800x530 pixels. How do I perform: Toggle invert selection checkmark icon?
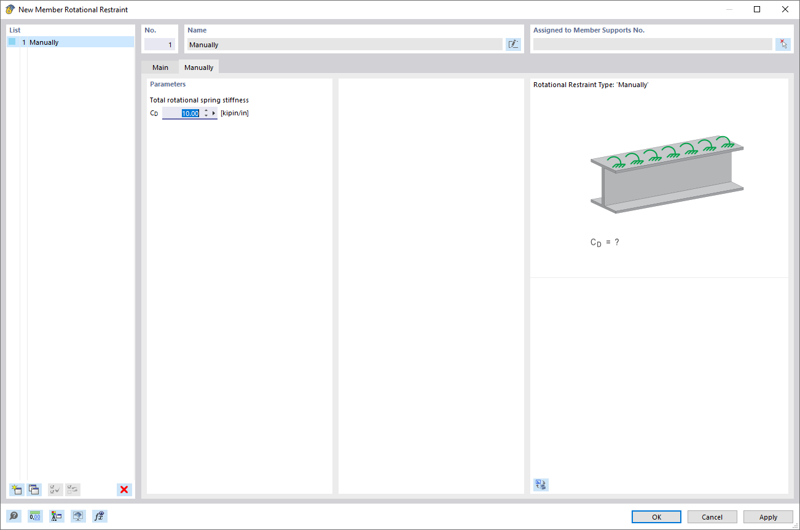(73, 490)
